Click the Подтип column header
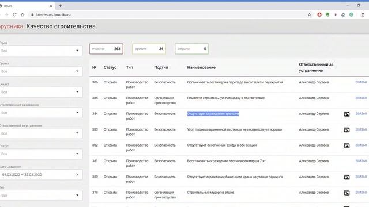The height and width of the screenshot is (207, 369). (161, 67)
